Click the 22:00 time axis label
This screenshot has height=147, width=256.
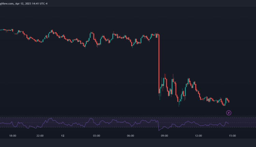(40, 136)
